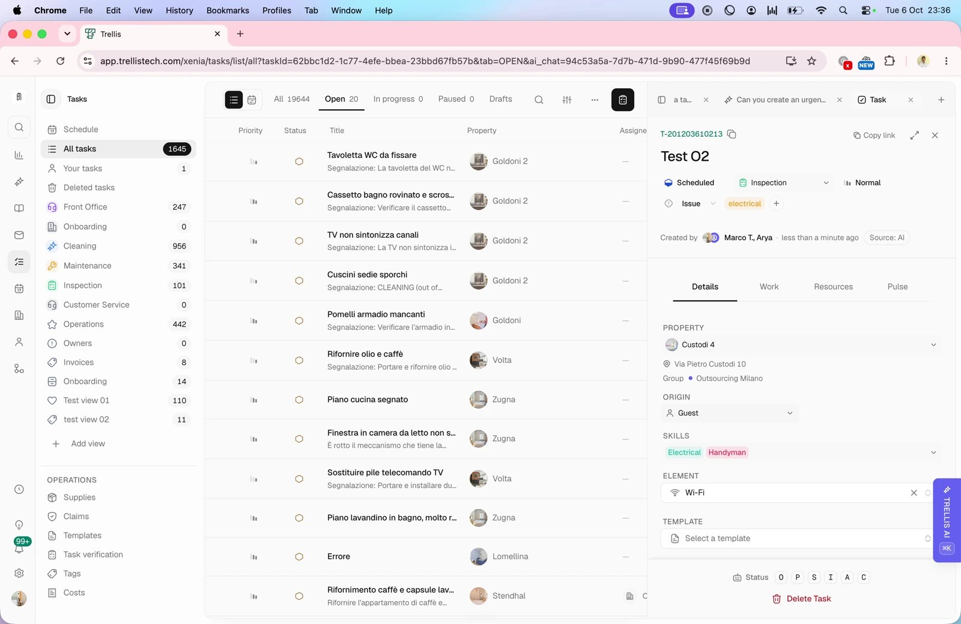Screen dimensions: 961x624
Task: Switch to calendar view layout
Action: (x=252, y=100)
